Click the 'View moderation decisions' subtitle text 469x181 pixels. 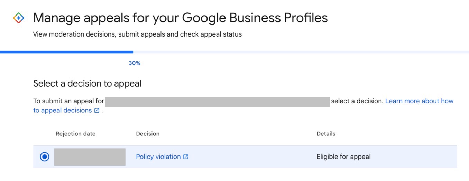tap(137, 34)
